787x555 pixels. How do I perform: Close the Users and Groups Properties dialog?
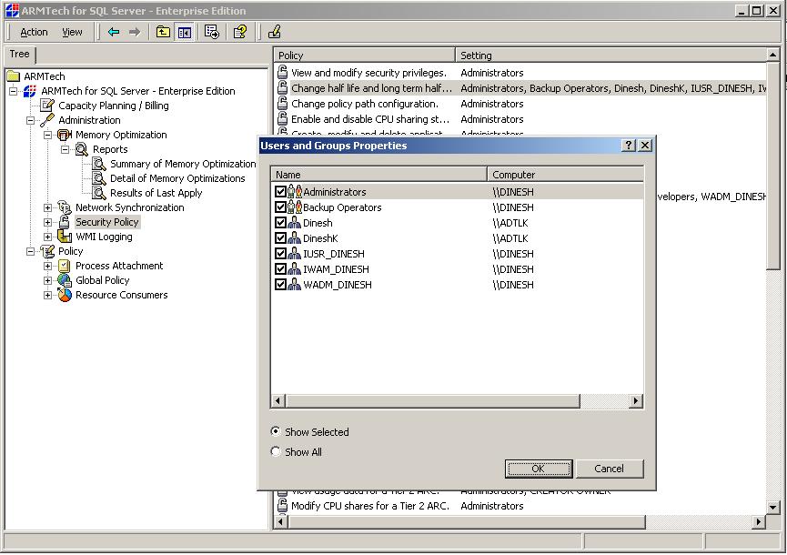(645, 145)
